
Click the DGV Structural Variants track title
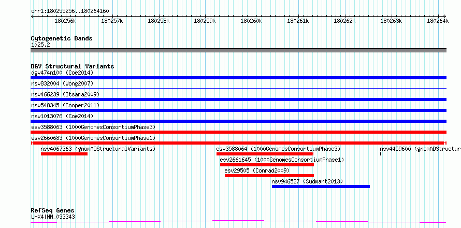[73, 66]
